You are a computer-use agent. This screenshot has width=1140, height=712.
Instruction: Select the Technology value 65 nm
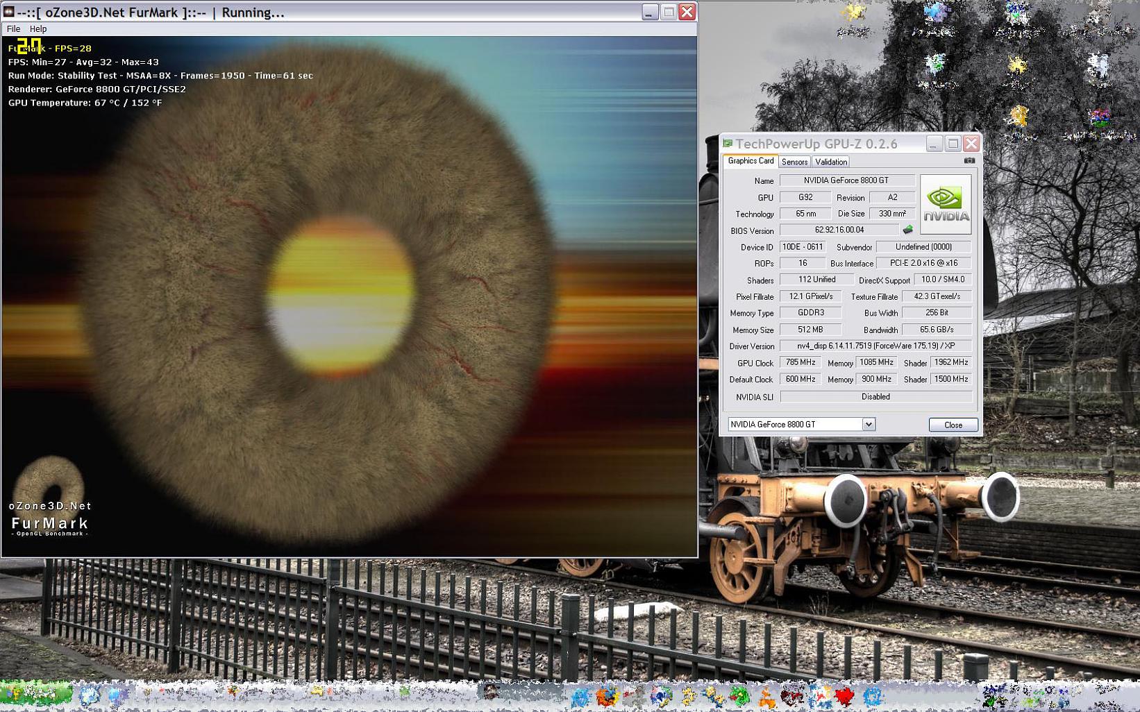805,214
